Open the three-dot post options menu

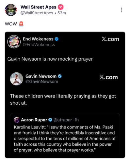122,10
